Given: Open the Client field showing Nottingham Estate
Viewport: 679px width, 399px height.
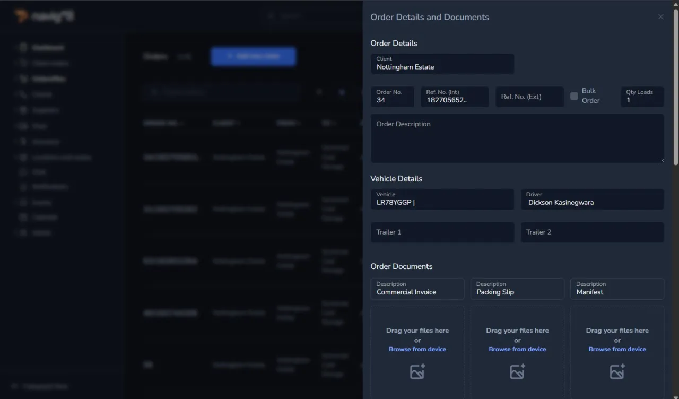Looking at the screenshot, I should pyautogui.click(x=442, y=64).
